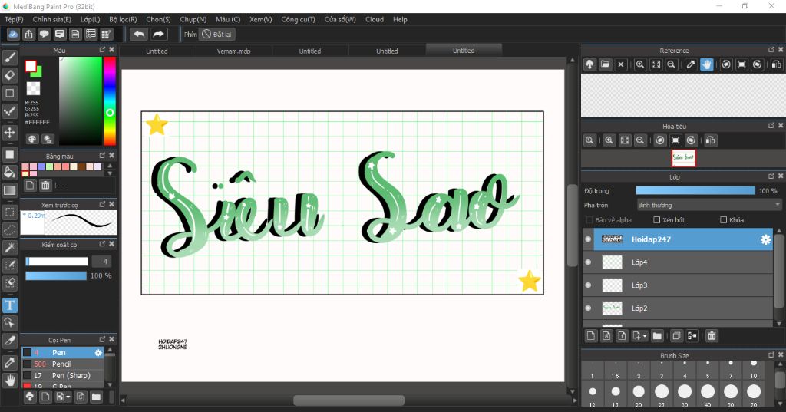Switch to the Vemam.mdp tab
This screenshot has width=786, height=412.
coord(233,51)
